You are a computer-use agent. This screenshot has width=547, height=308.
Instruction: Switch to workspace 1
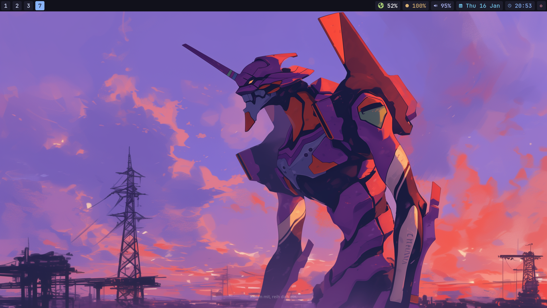tap(6, 6)
